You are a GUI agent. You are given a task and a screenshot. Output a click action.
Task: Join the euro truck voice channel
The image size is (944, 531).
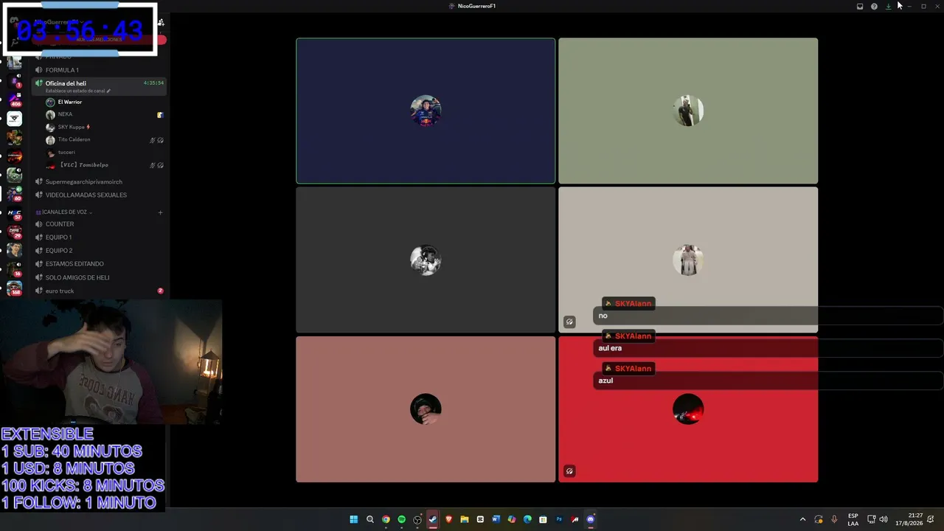pos(99,291)
